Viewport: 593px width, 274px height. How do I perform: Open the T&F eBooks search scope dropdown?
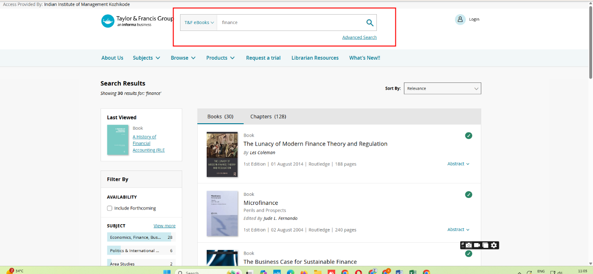199,23
